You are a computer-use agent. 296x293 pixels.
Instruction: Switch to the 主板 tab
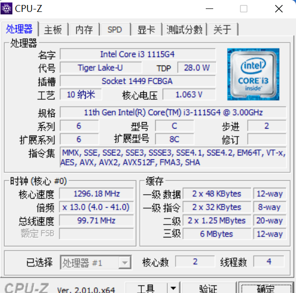tap(53, 29)
